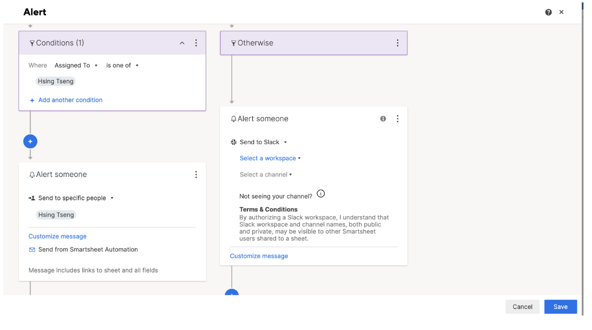Click bell icon of Slack Alert someone
Viewport: 592px width, 330px height.
click(234, 119)
